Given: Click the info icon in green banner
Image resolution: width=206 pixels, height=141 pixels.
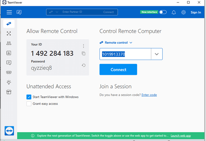Looking at the screenshot, I should 33,135.
